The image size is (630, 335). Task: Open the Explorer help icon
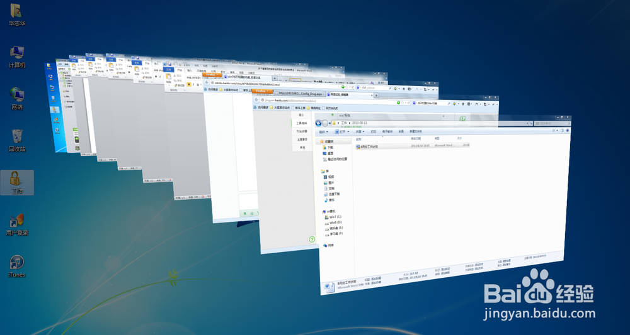(x=568, y=130)
